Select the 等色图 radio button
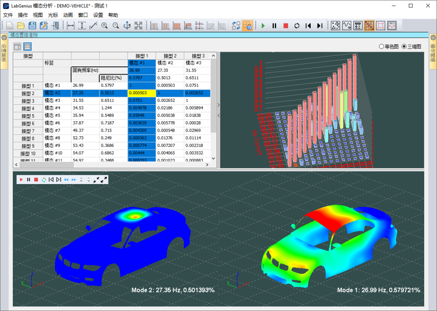 [382, 46]
